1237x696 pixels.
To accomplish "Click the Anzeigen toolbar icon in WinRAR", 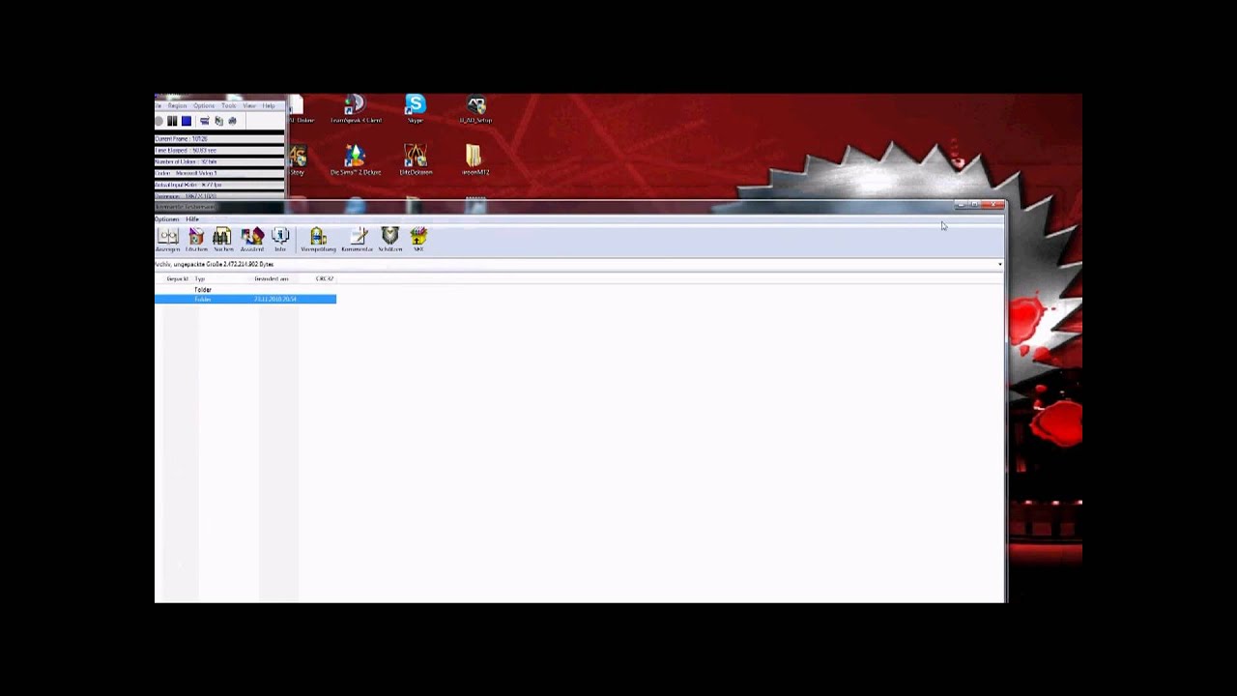I will (x=168, y=240).
